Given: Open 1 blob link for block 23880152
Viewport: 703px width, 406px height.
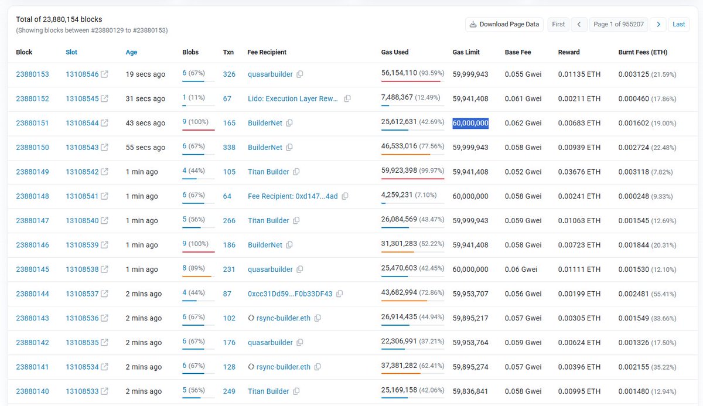Looking at the screenshot, I should pyautogui.click(x=185, y=99).
